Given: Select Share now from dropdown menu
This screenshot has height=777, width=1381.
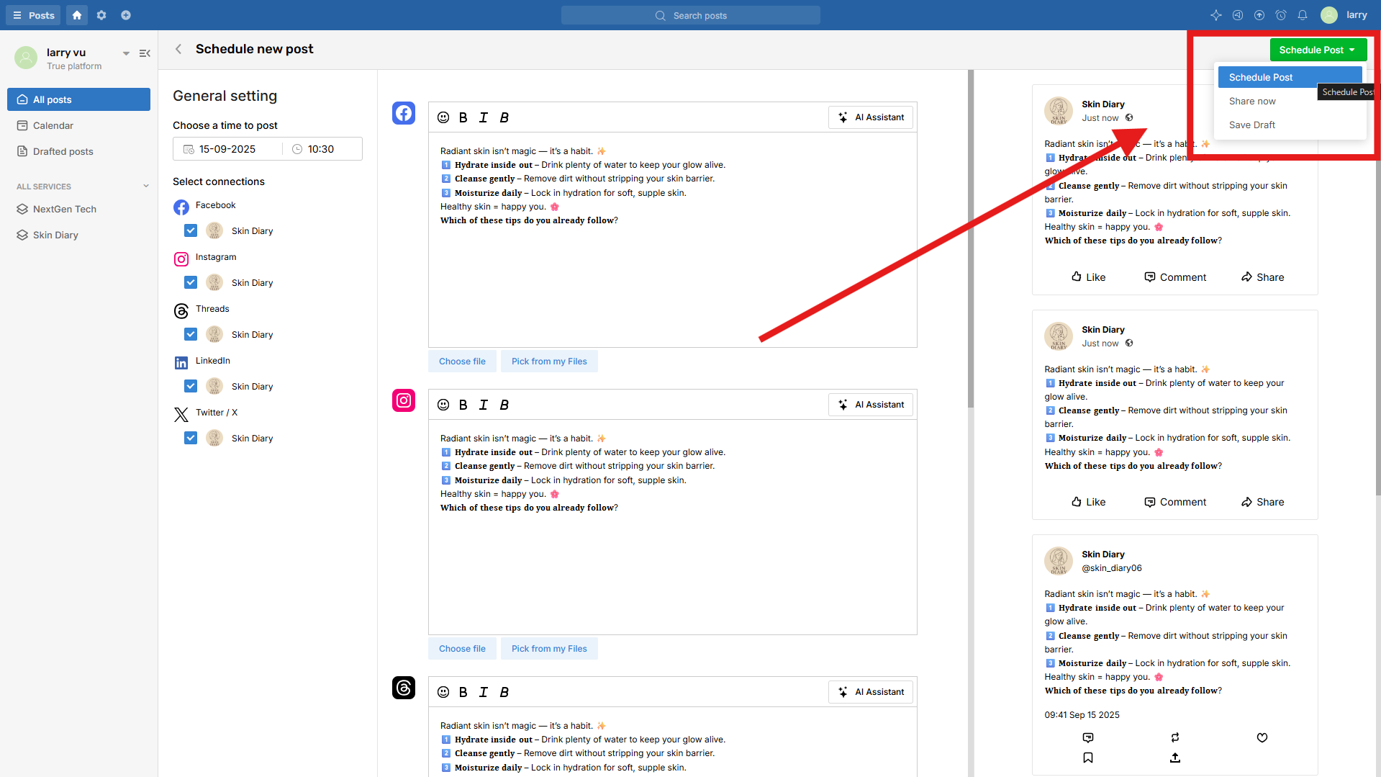Looking at the screenshot, I should pos(1252,102).
